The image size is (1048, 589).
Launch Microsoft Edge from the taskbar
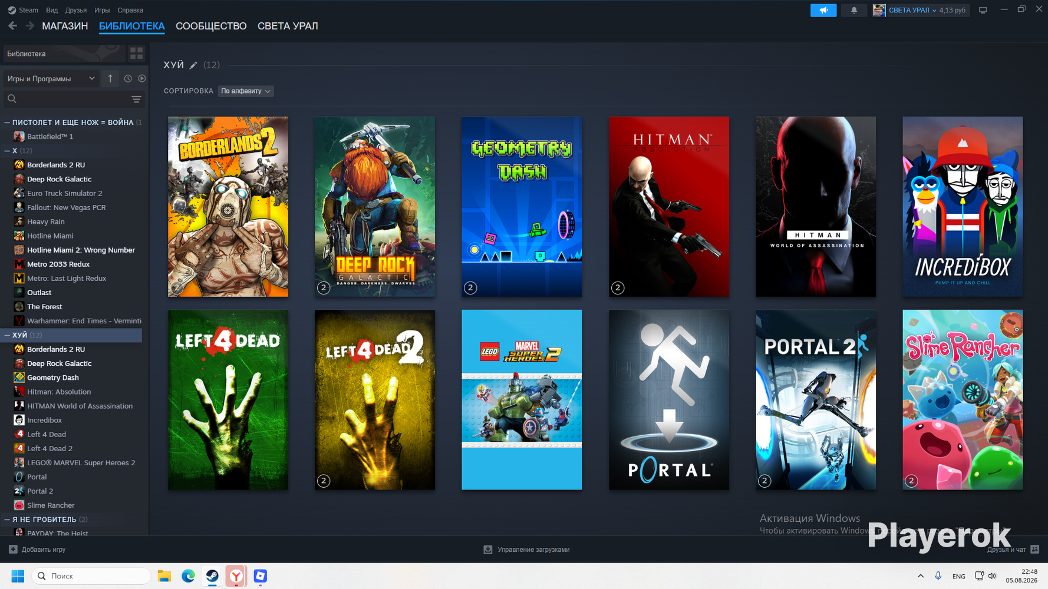coord(188,576)
